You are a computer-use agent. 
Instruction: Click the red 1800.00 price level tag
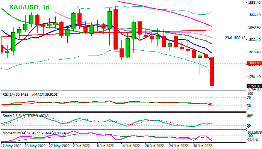click(x=254, y=63)
